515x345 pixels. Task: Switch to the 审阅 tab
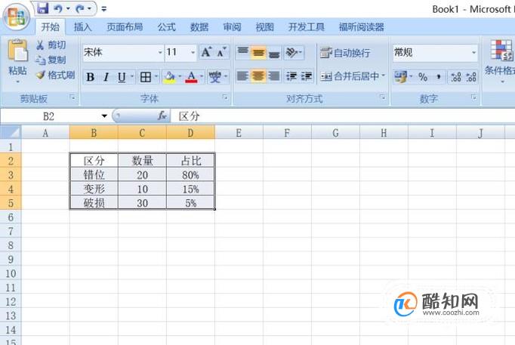tap(232, 27)
